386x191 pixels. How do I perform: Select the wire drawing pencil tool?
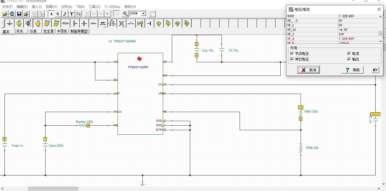point(65,14)
